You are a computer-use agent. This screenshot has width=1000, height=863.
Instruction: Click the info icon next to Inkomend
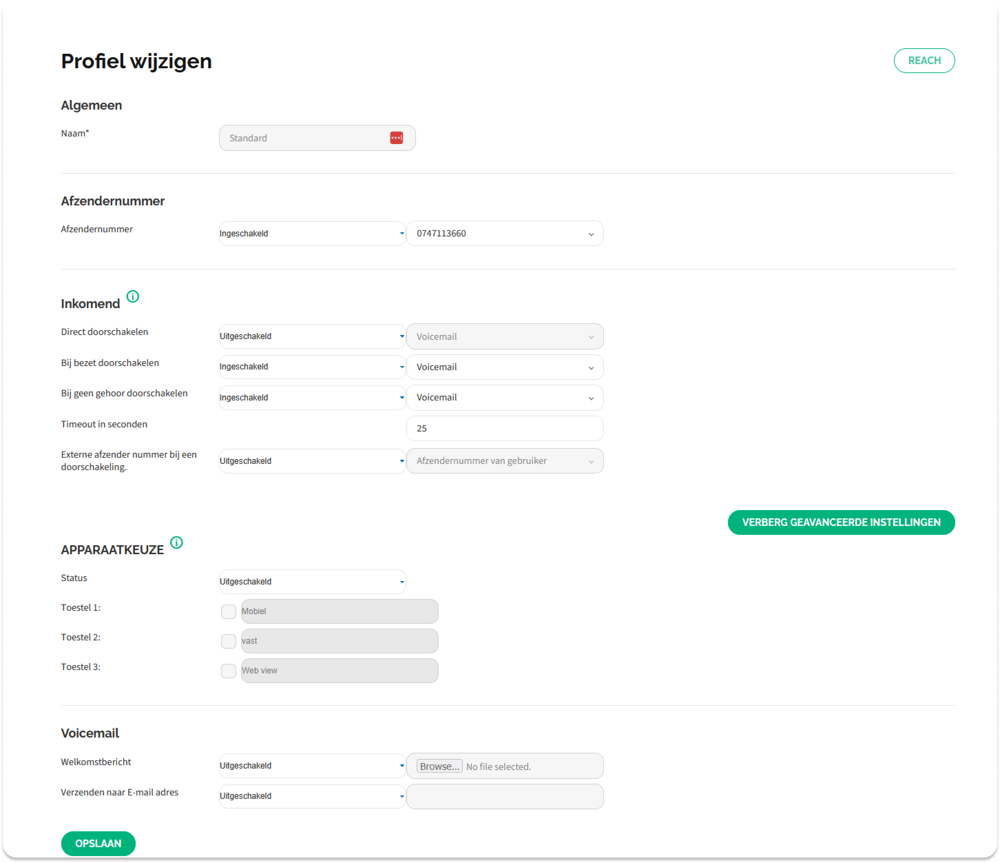133,296
